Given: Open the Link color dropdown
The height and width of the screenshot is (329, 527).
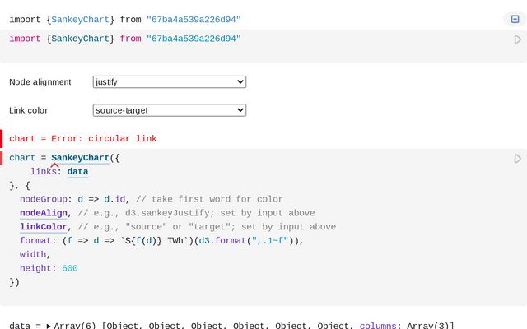Looking at the screenshot, I should [170, 110].
